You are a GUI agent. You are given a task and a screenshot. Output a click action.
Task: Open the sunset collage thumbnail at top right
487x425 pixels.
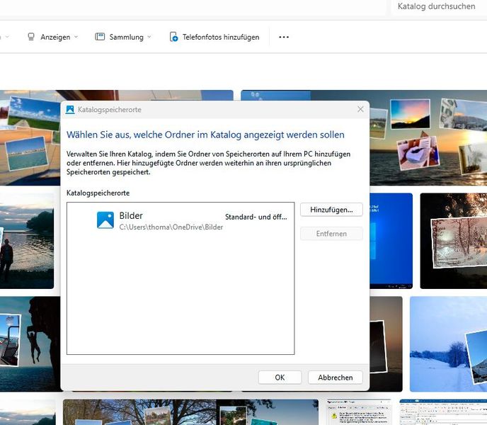[428, 137]
